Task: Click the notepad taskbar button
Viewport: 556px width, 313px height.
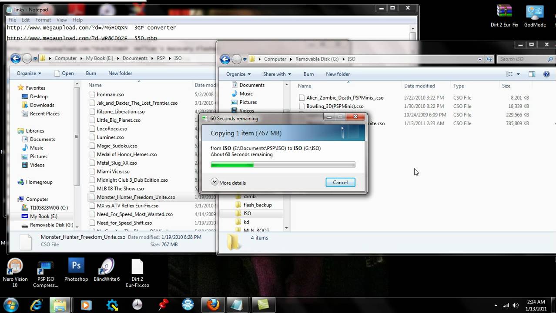Action: 236,305
